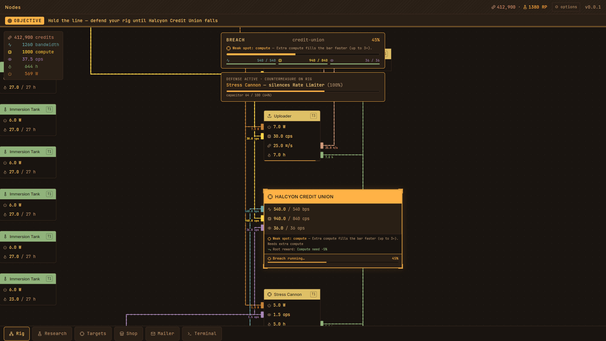Select the topmost Immersion Tank node header

click(28, 109)
